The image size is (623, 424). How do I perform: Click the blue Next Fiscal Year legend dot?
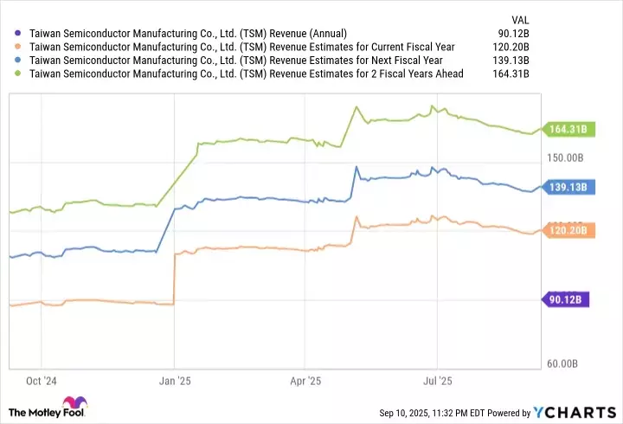click(x=19, y=61)
